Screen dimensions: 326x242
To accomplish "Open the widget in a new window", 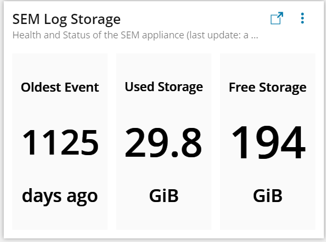I will tap(276, 18).
